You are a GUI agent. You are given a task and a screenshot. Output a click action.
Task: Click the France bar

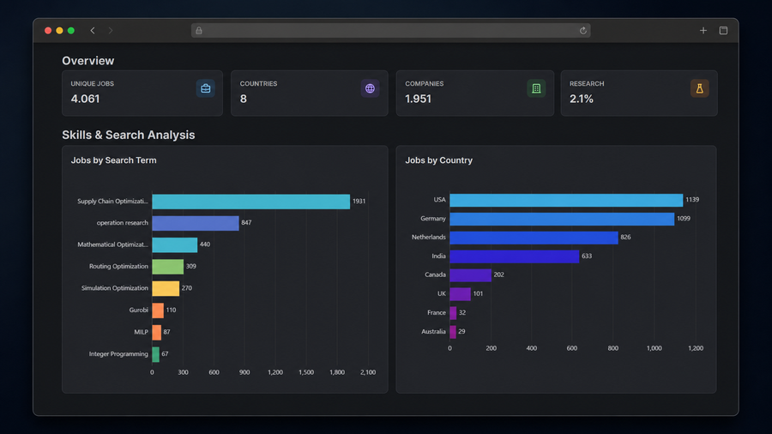[453, 312]
